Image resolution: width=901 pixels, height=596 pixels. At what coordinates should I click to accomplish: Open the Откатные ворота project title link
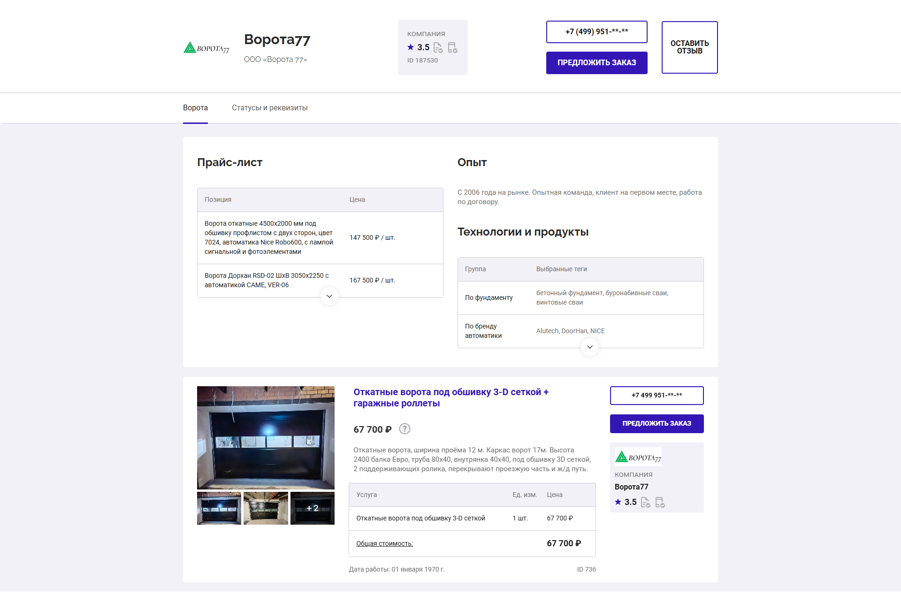pyautogui.click(x=450, y=397)
